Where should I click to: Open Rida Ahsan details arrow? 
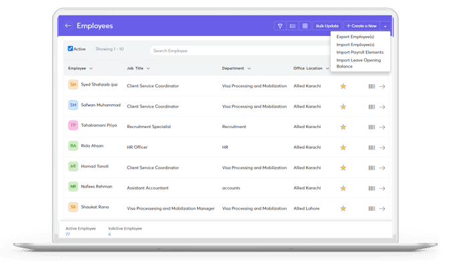(382, 148)
